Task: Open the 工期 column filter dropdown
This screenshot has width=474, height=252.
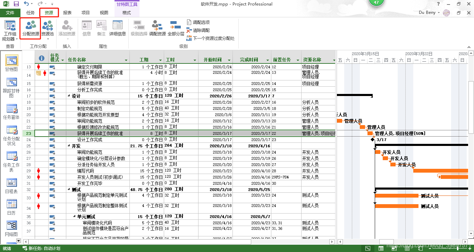Action: point(160,60)
